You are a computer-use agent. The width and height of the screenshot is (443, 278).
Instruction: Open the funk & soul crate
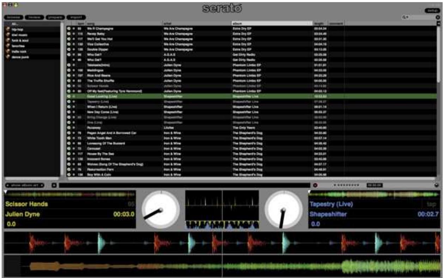point(32,40)
